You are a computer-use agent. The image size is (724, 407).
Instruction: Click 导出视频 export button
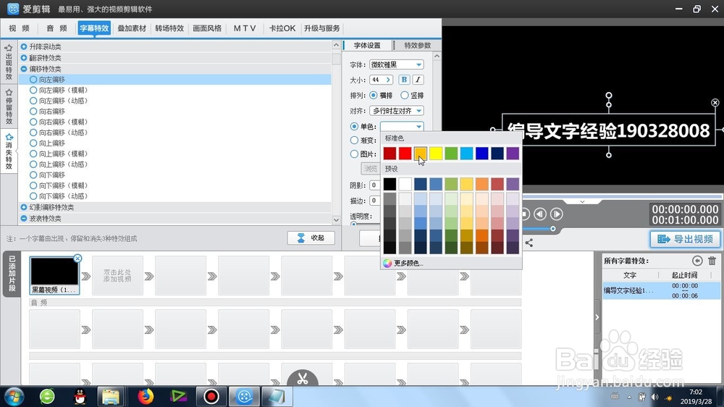[x=685, y=239]
